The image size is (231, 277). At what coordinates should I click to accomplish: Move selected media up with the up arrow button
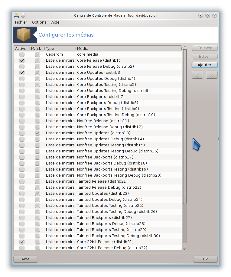pos(197,75)
